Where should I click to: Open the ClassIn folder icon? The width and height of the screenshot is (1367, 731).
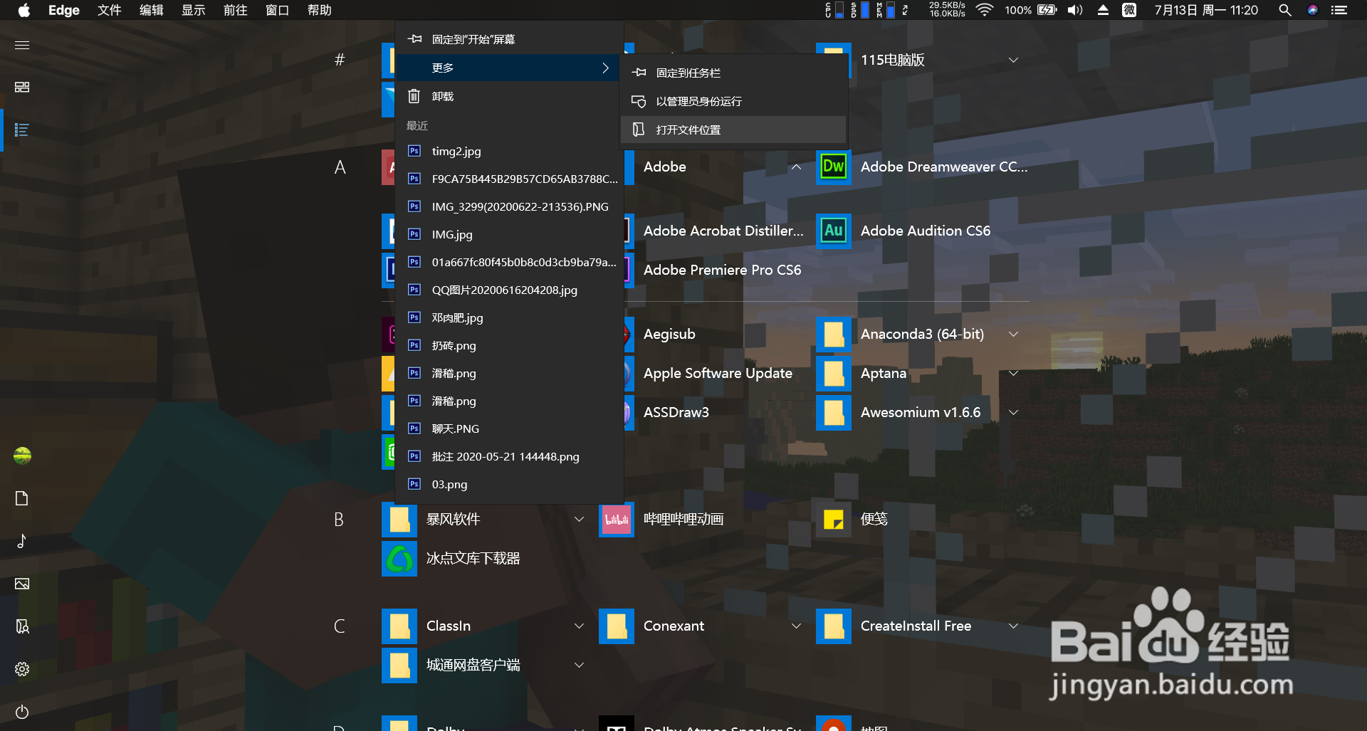[x=399, y=626]
